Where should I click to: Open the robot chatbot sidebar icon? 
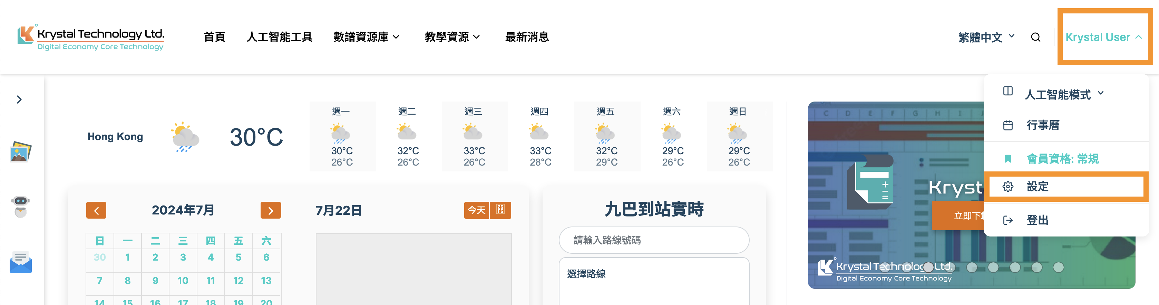pos(20,206)
